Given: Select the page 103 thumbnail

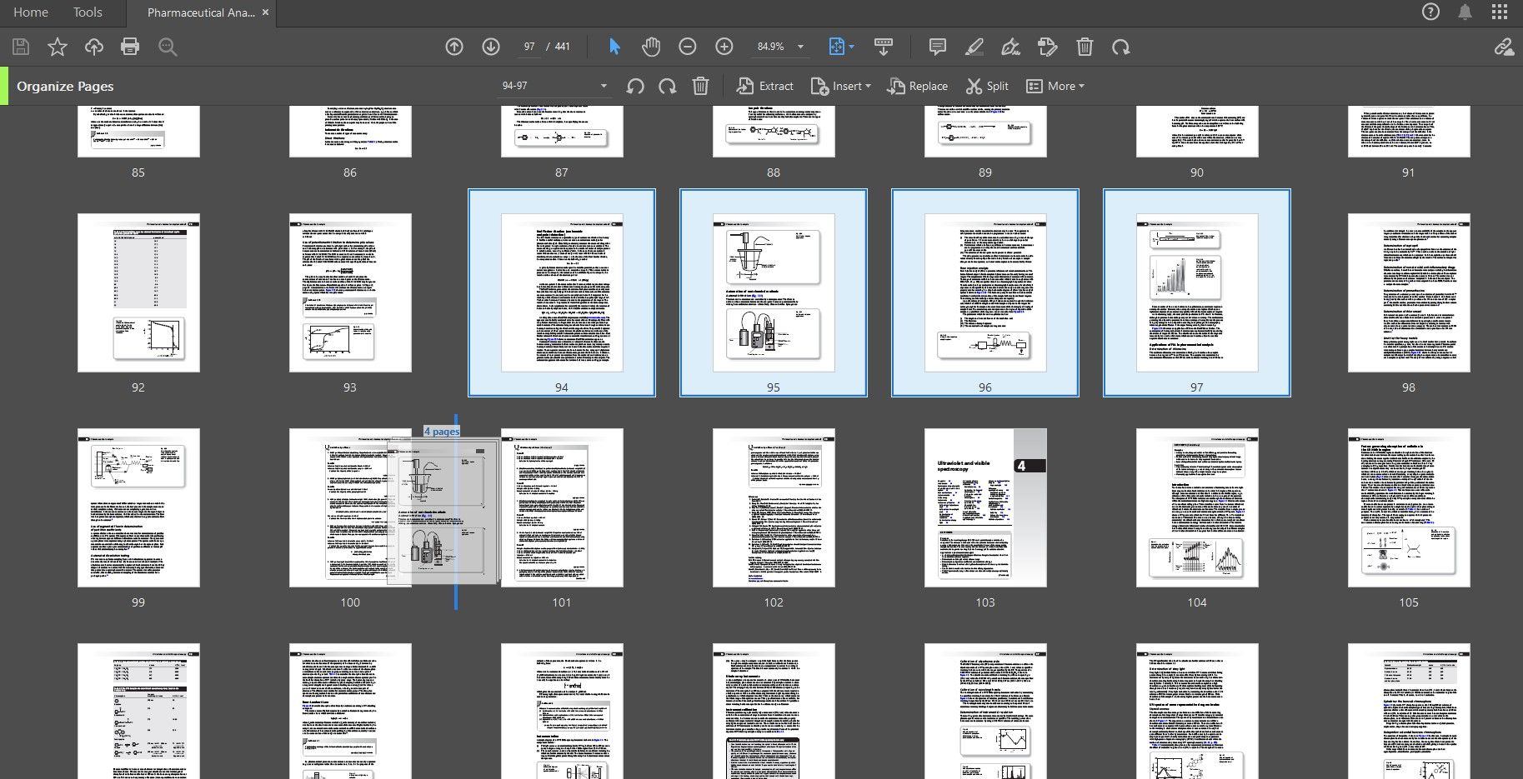Looking at the screenshot, I should tap(984, 508).
